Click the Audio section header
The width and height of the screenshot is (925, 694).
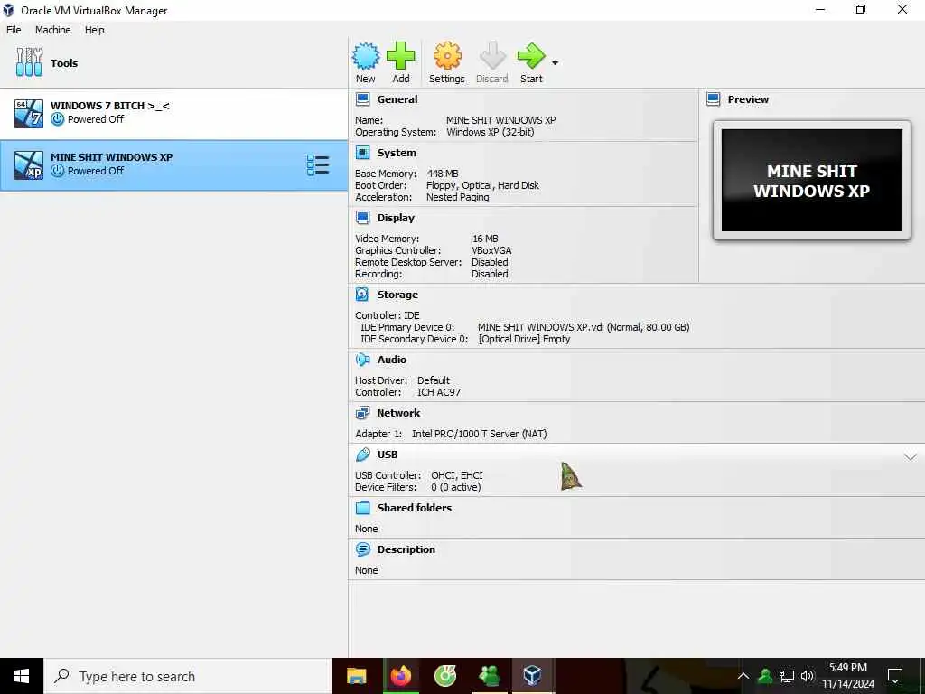point(392,360)
